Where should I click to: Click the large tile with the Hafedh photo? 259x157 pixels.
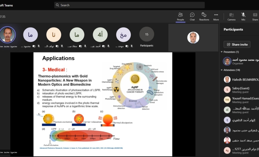tap(193, 38)
